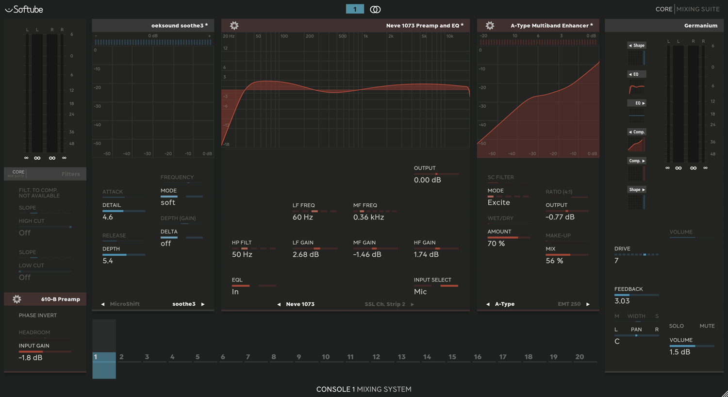Go to previous plugin before Neve 1073
728x397 pixels.
tap(279, 304)
